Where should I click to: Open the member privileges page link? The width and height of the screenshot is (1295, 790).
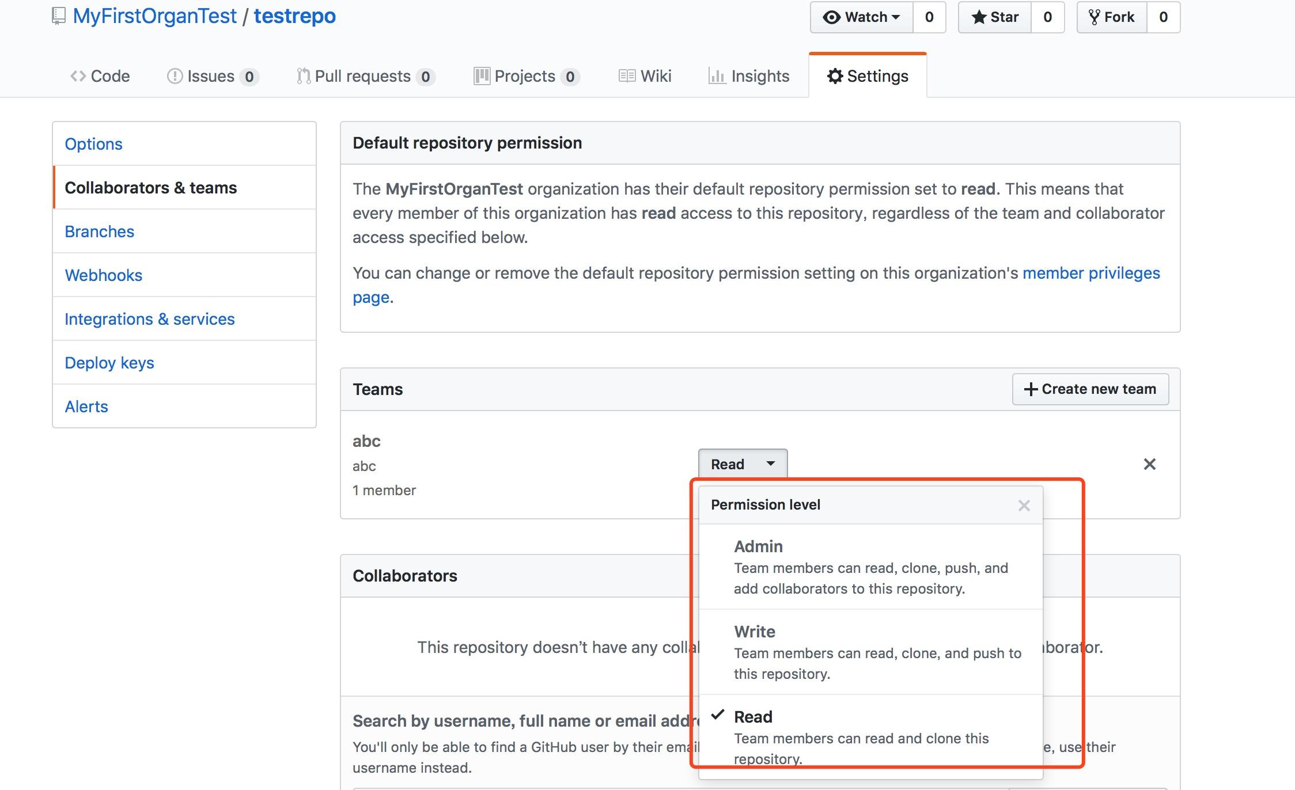pyautogui.click(x=1090, y=273)
